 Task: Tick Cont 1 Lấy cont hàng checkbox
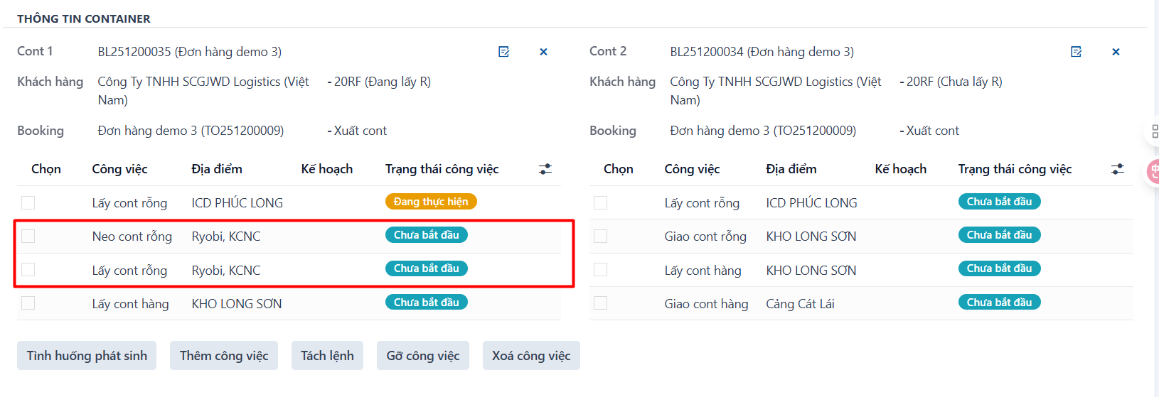[28, 303]
